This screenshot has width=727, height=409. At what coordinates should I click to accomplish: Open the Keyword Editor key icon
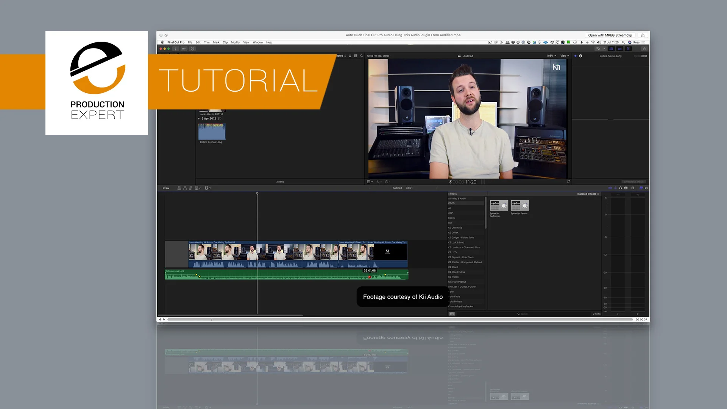[x=184, y=49]
